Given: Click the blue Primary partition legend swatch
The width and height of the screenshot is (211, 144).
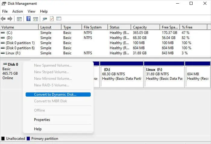Looking at the screenshot, I should point(28,139).
